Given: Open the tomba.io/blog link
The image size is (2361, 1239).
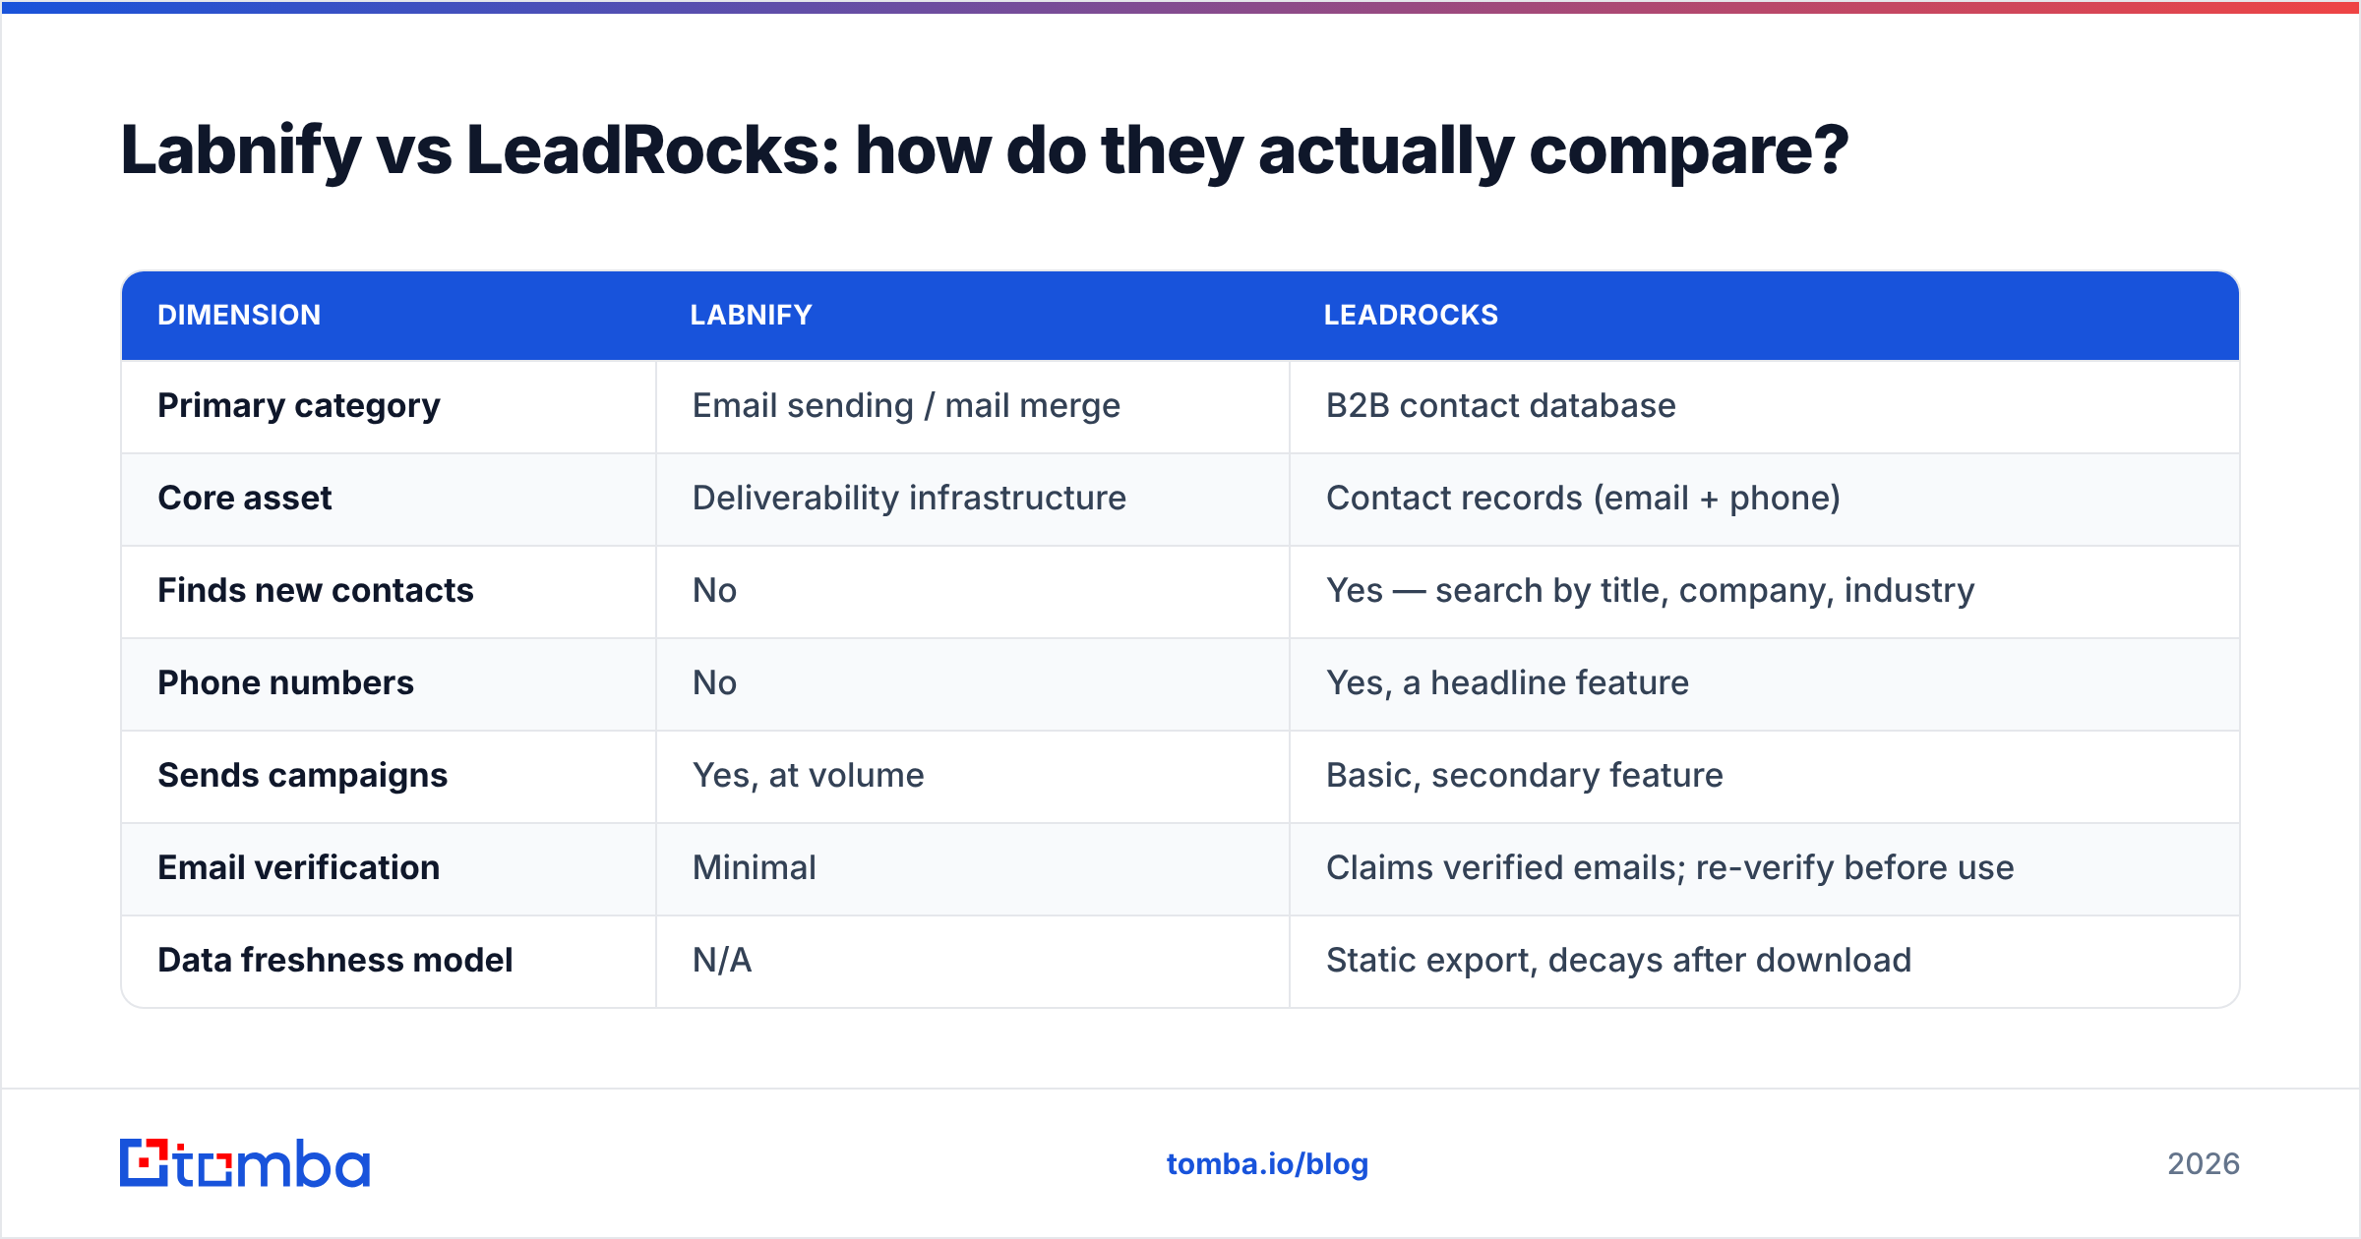Looking at the screenshot, I should (1267, 1164).
